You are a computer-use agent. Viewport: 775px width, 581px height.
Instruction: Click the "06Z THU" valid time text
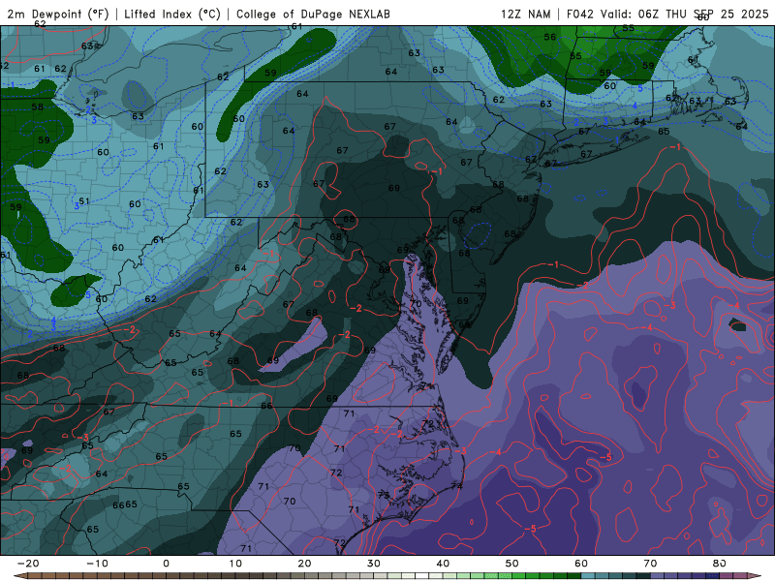pos(663,14)
